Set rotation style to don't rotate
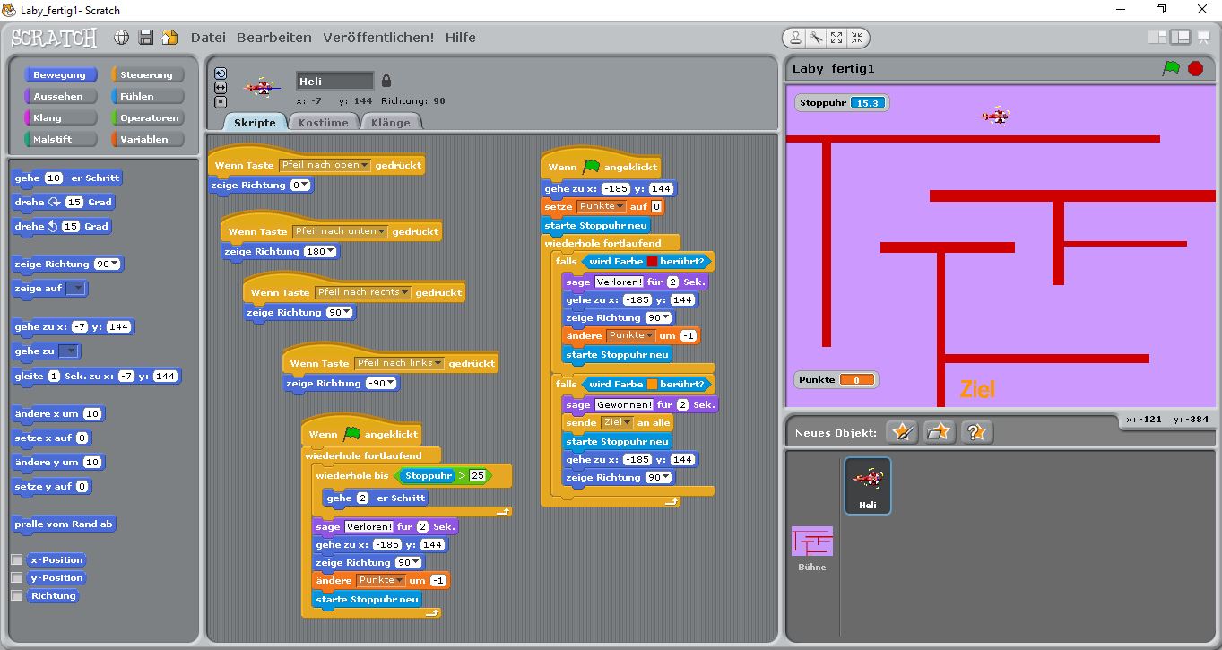 point(221,102)
